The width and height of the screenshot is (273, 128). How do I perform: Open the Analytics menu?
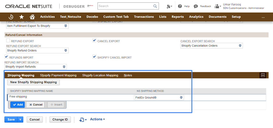point(196,17)
